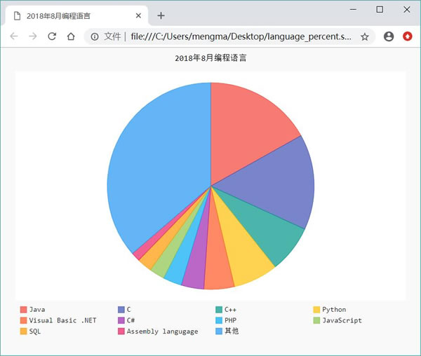The width and height of the screenshot is (421, 356).
Task: Maximize the browser window
Action: (380, 10)
